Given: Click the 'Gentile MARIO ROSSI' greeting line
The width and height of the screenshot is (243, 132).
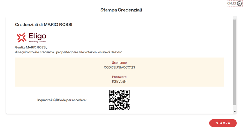Looking at the screenshot, I should tap(31, 47).
